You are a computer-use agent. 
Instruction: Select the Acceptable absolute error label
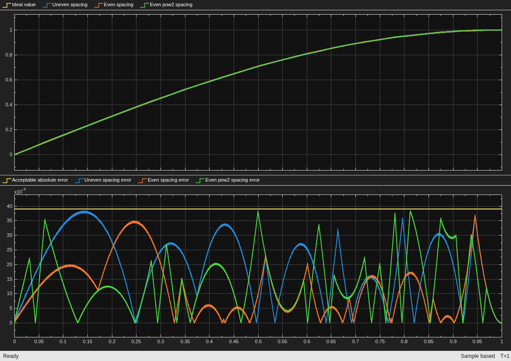[x=40, y=180]
